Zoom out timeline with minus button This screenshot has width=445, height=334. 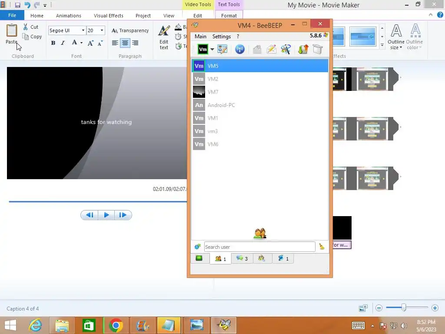[x=379, y=307]
